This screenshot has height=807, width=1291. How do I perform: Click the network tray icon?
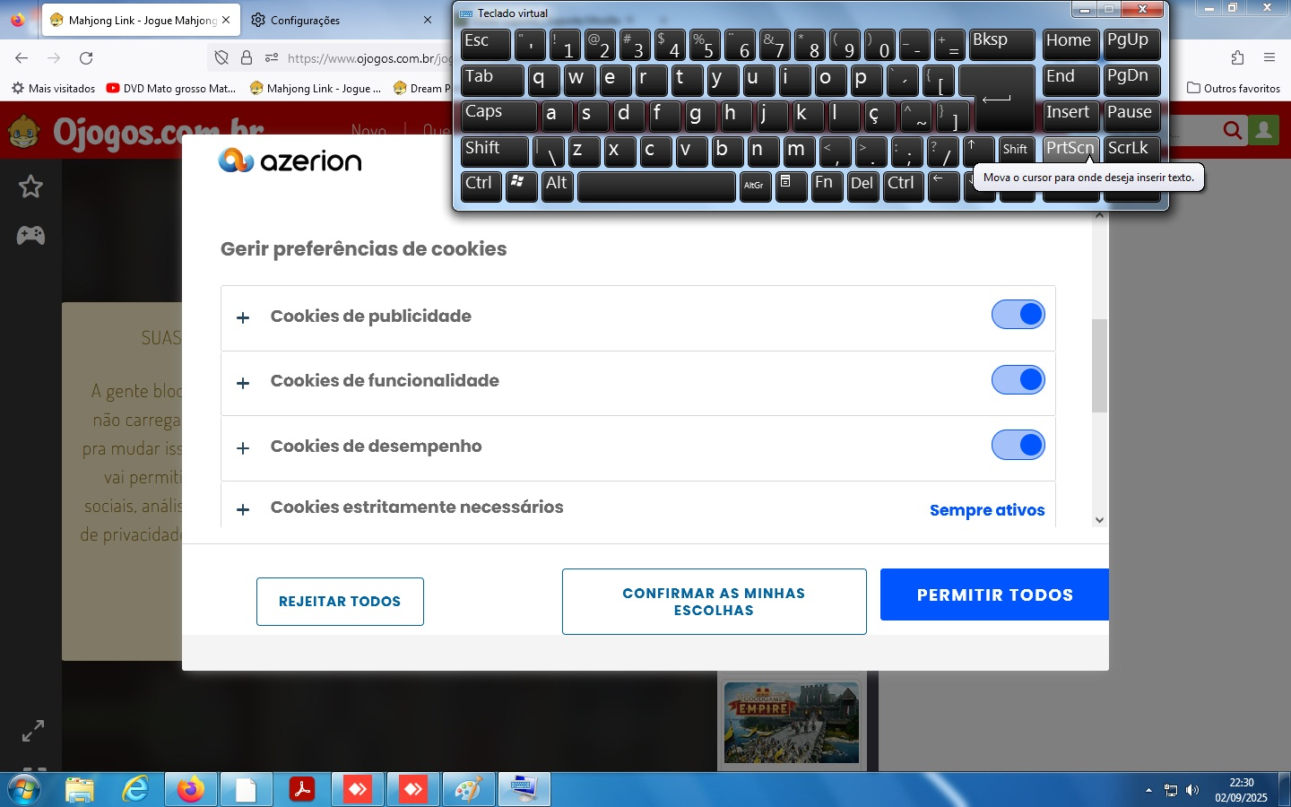[1171, 790]
